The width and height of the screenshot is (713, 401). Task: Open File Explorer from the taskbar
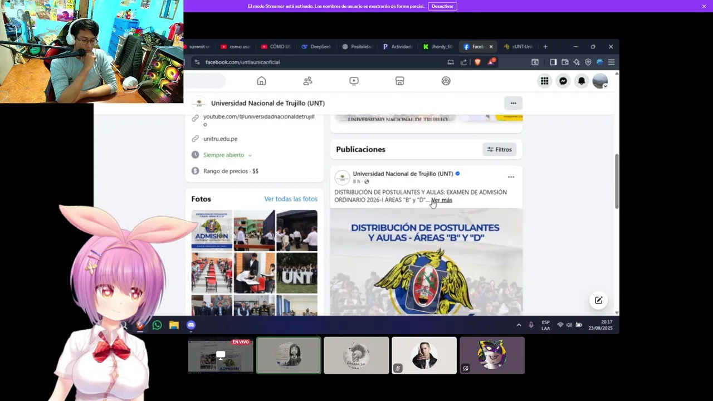coord(174,325)
